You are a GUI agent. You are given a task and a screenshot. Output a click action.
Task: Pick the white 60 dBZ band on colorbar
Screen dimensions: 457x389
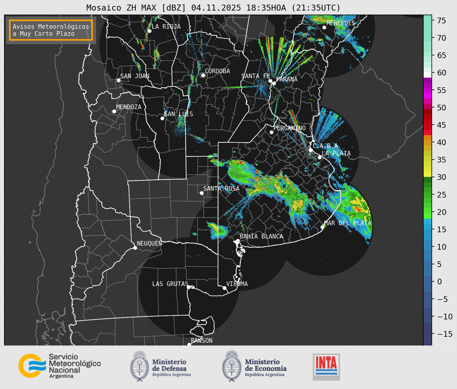(427, 75)
